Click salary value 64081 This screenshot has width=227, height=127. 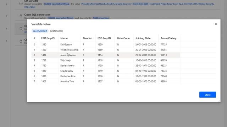[x=164, y=50]
